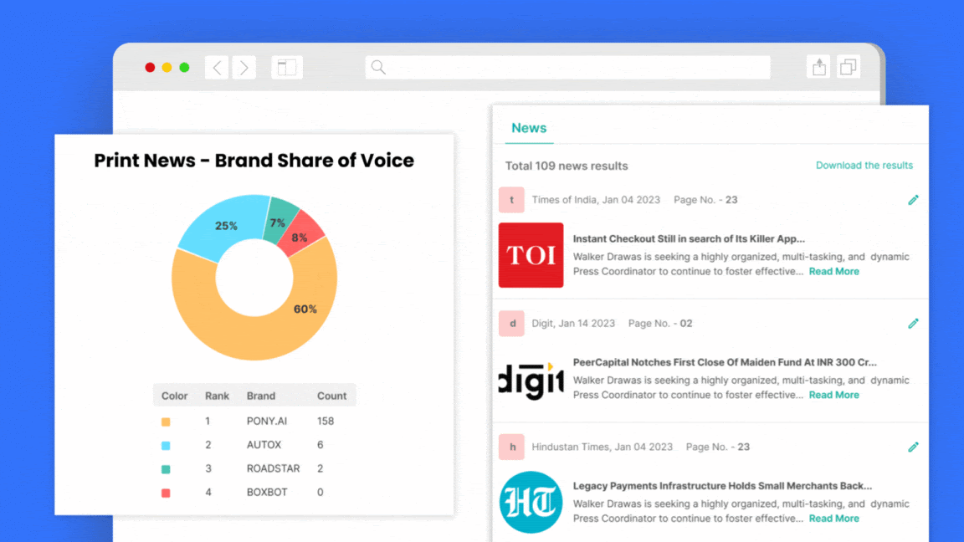The image size is (964, 542).
Task: Open the tabs overview icon
Action: [849, 67]
